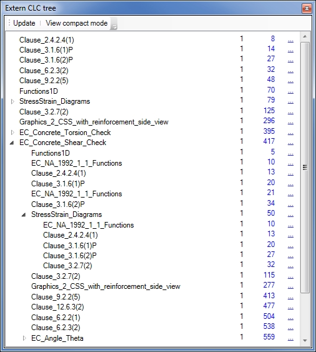Click the toolbar drag grip handle

click(9, 23)
